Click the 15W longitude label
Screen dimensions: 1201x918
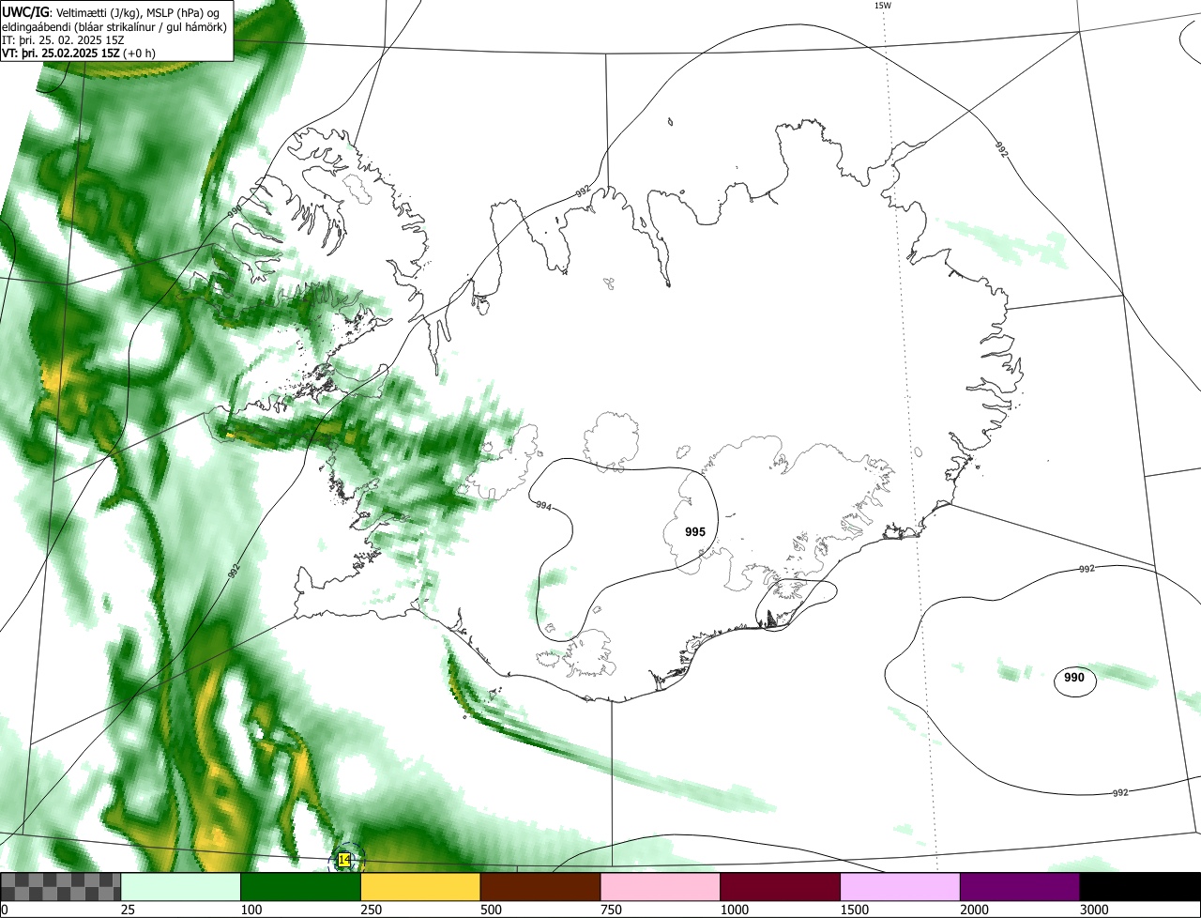pos(882,5)
